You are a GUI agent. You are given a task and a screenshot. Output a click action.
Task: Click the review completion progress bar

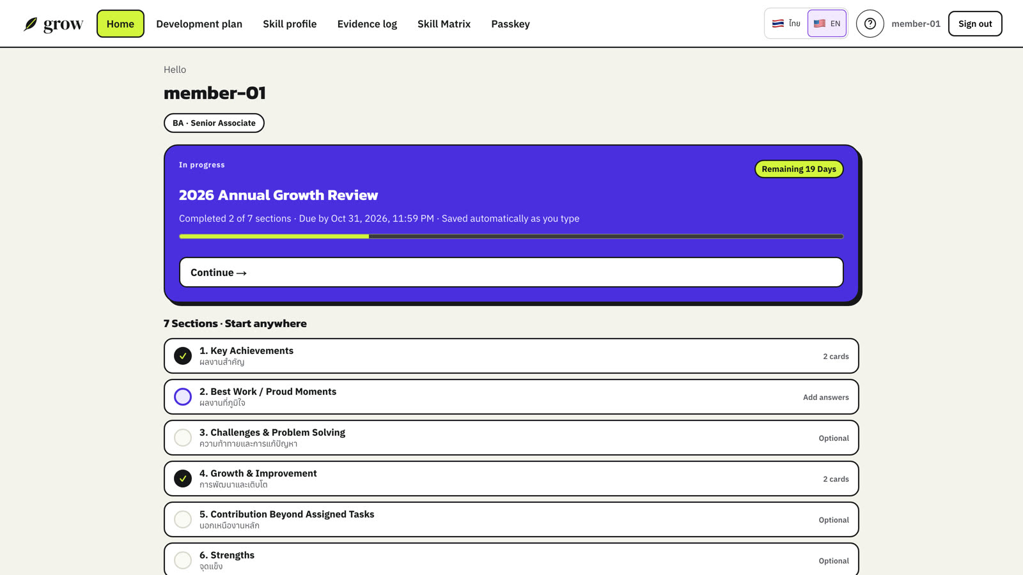[x=511, y=236]
